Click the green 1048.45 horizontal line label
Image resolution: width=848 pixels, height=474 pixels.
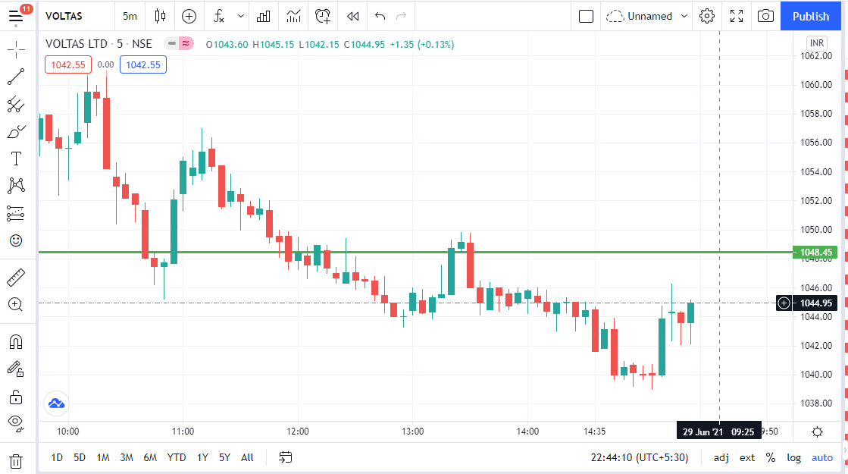pyautogui.click(x=815, y=252)
